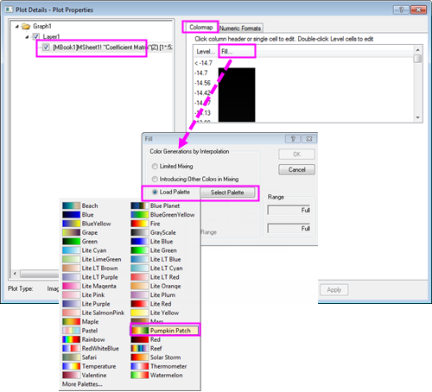Click the Lite Yellow palette swatch
This screenshot has width=432, height=392.
pyautogui.click(x=140, y=313)
